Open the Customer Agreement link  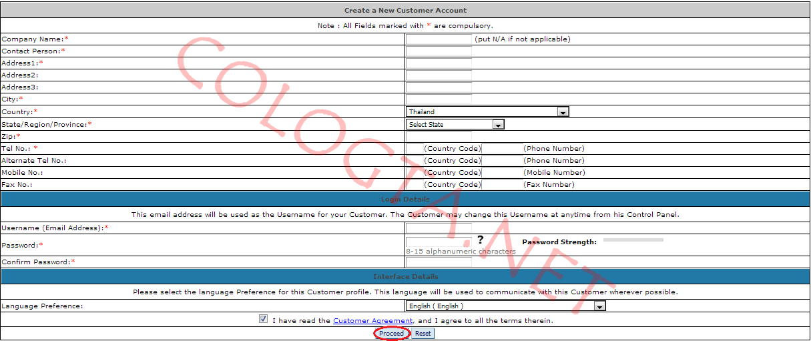[372, 321]
